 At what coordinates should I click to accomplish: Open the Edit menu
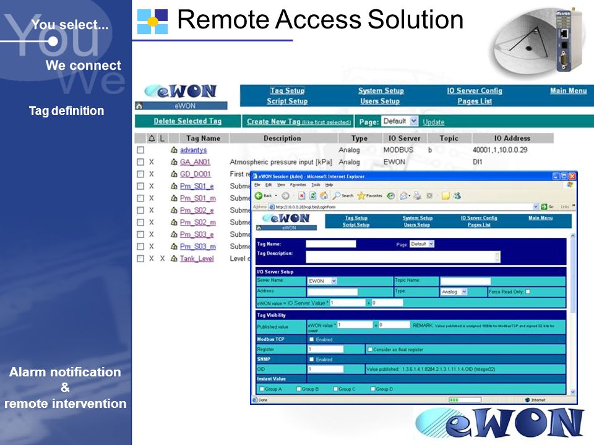tap(268, 185)
